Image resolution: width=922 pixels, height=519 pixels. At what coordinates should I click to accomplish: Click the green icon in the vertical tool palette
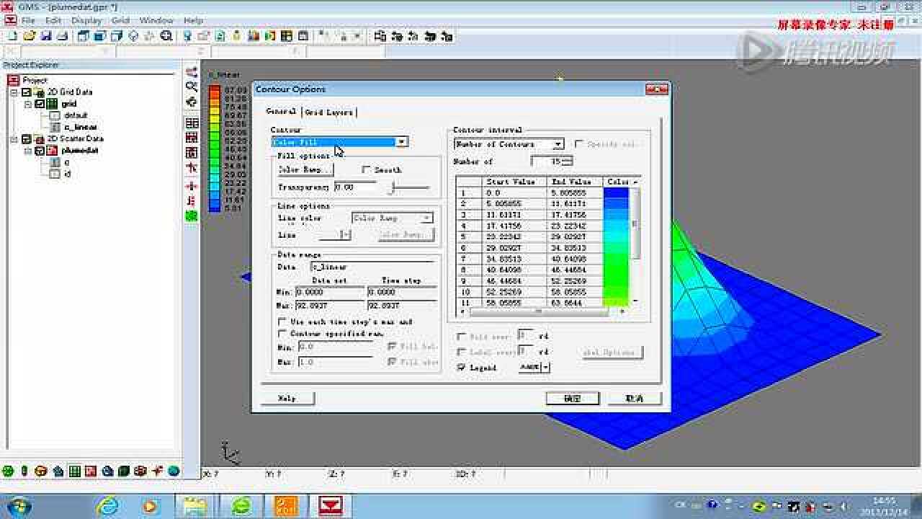[x=192, y=216]
